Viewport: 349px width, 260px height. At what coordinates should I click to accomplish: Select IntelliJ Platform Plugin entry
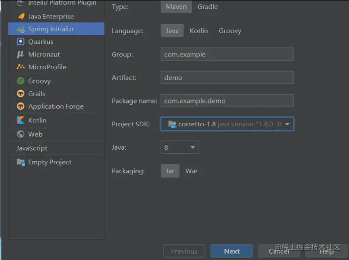pyautogui.click(x=56, y=3)
